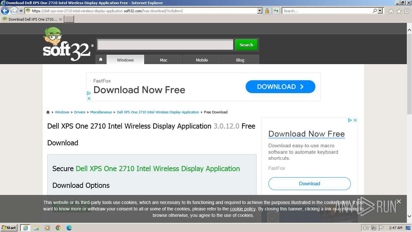Dismiss the cookie banner with the X
The image size is (412, 232).
pos(399,201)
